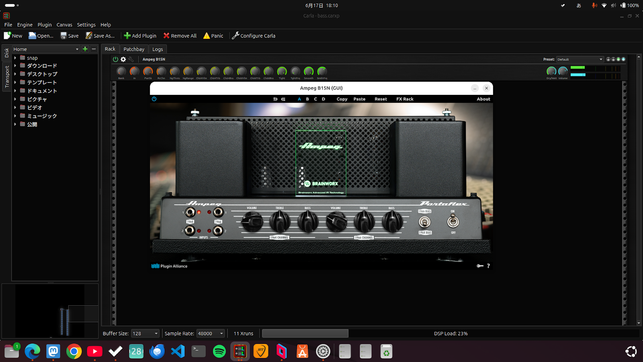This screenshot has height=362, width=643.
Task: Toggle the blue power bypass icon in Ampeg GUI
Action: pos(154,99)
